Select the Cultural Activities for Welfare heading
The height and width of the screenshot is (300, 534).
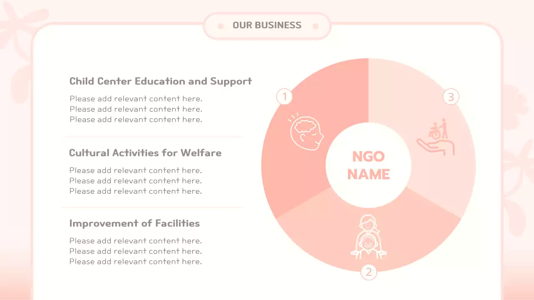pos(145,153)
